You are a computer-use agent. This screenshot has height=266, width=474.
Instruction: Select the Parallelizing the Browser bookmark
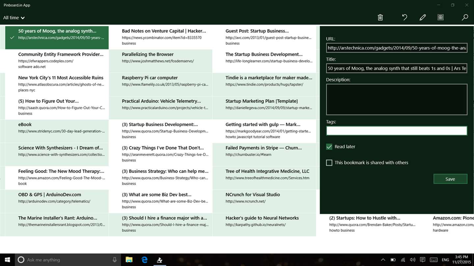tap(161, 61)
